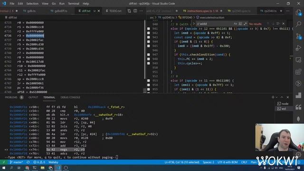This screenshot has width=304, height=171.
Task: Open the Source Control view
Action: point(299,36)
